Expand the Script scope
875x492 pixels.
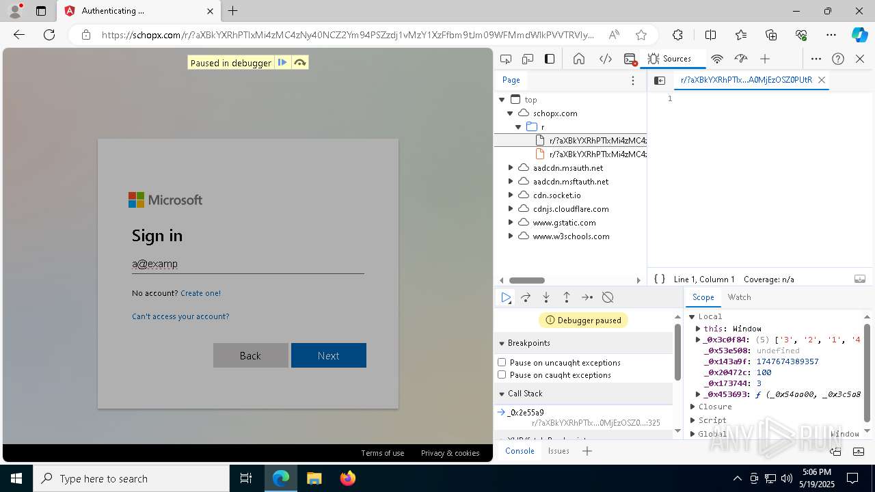692,420
